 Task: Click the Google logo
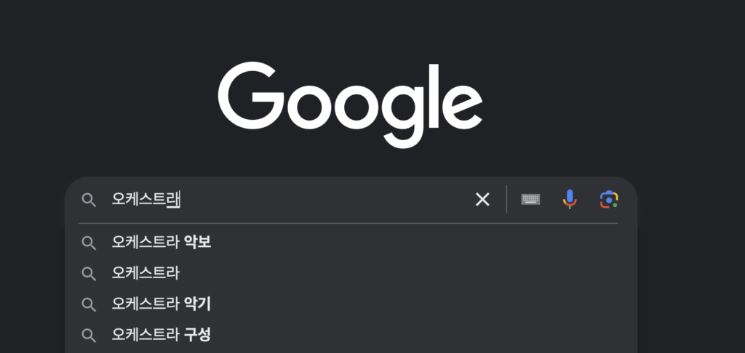click(x=350, y=105)
